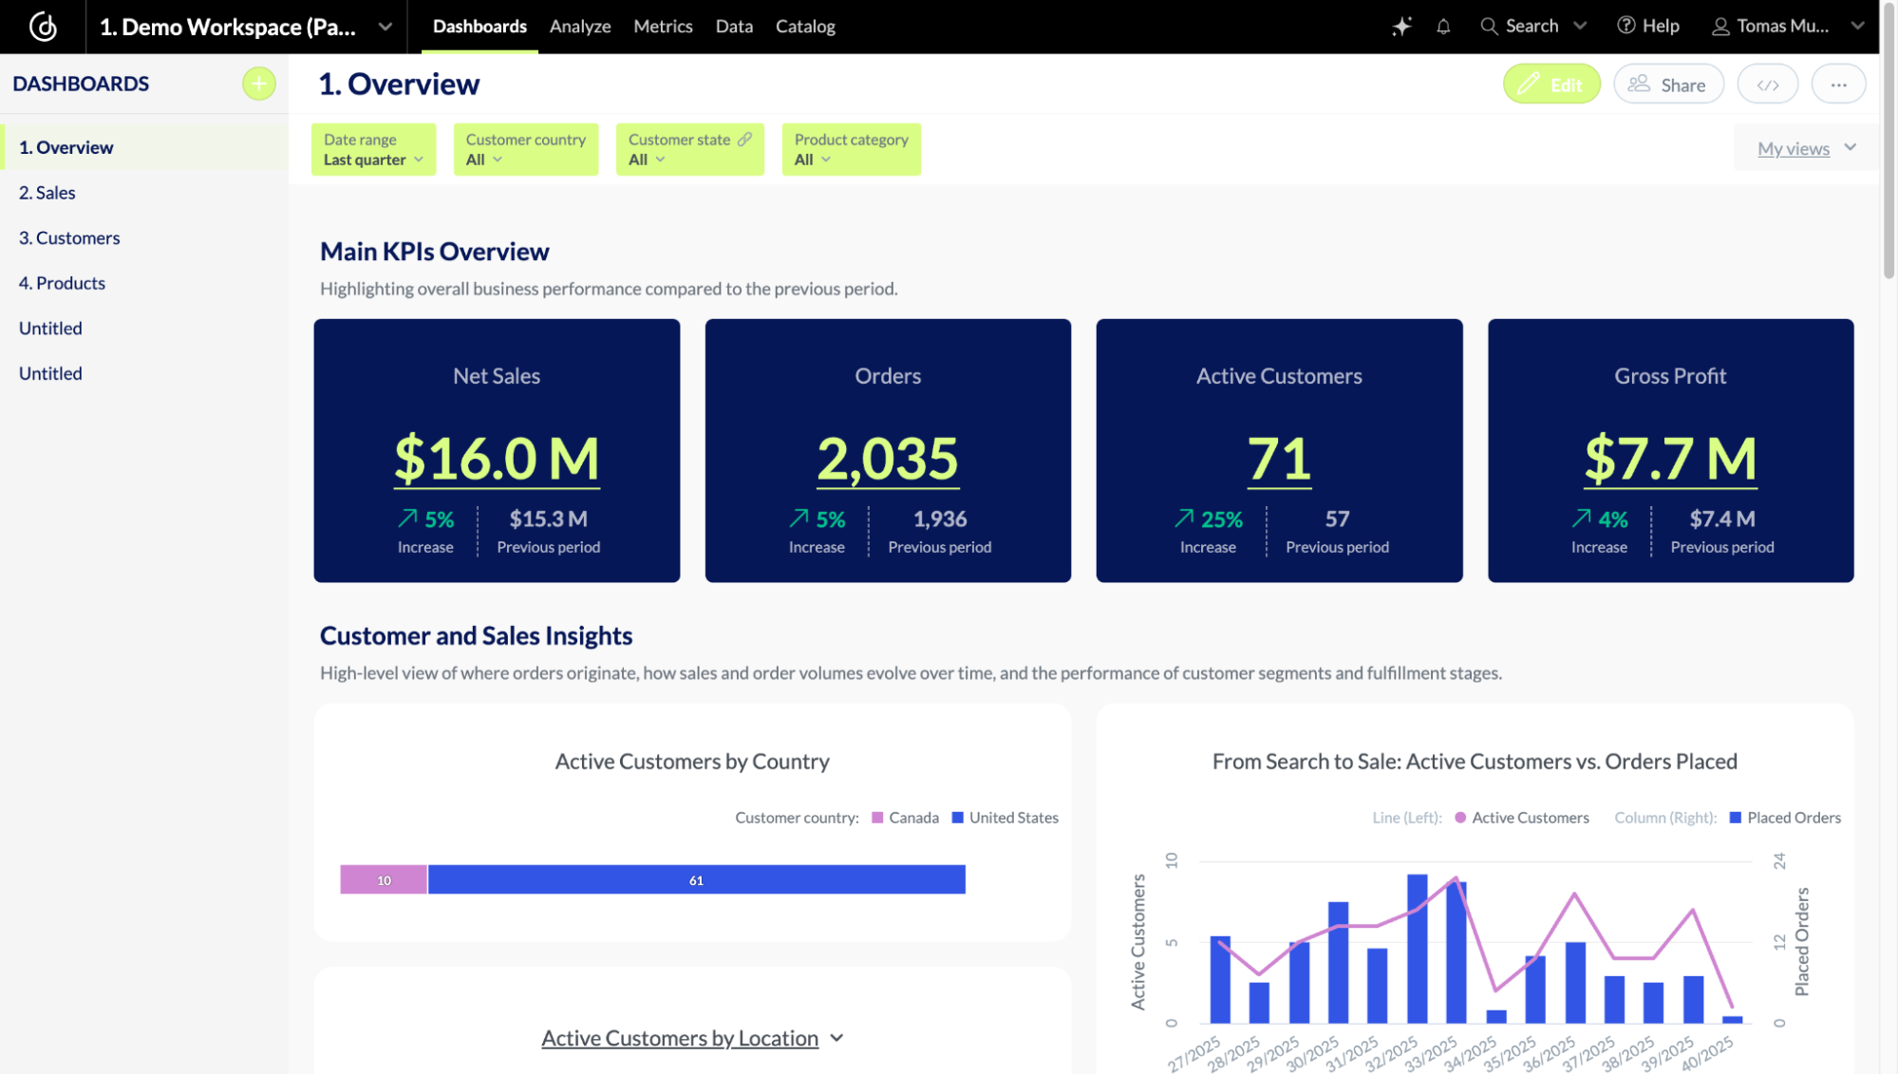Open the three-dots more options menu
Screen dimensions: 1898x1075
pyautogui.click(x=1838, y=85)
